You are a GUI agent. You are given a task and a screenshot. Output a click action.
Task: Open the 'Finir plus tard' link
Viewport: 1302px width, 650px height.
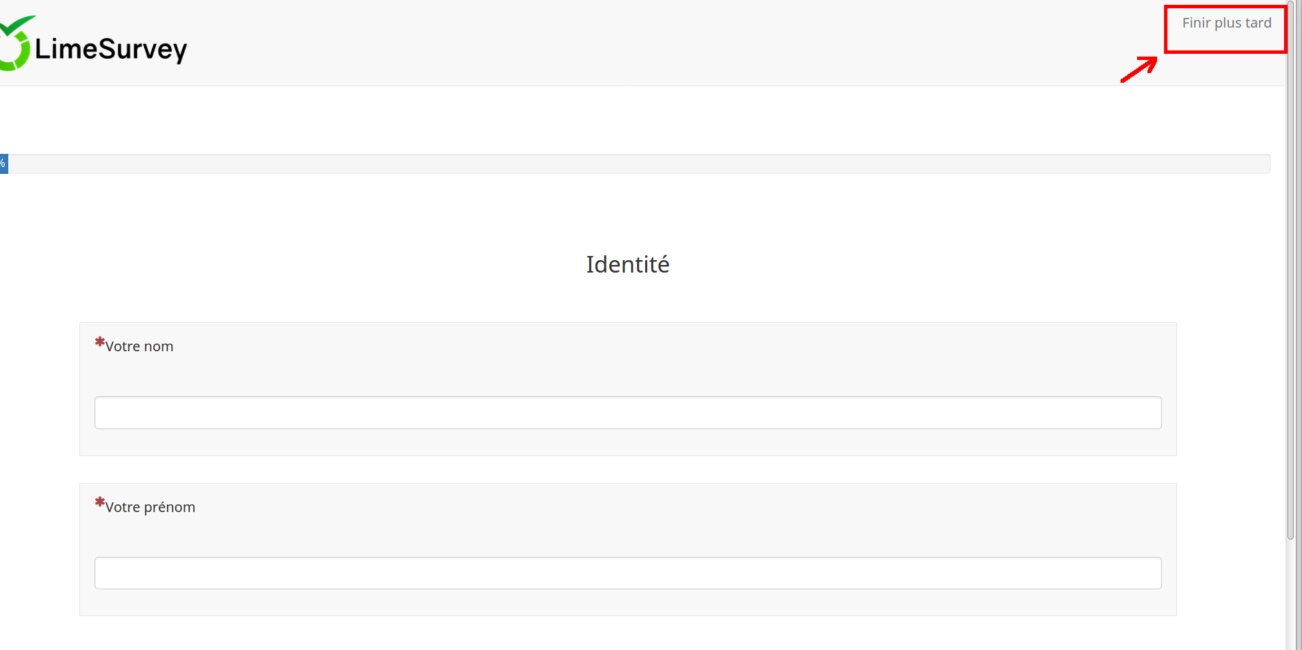coord(1226,23)
